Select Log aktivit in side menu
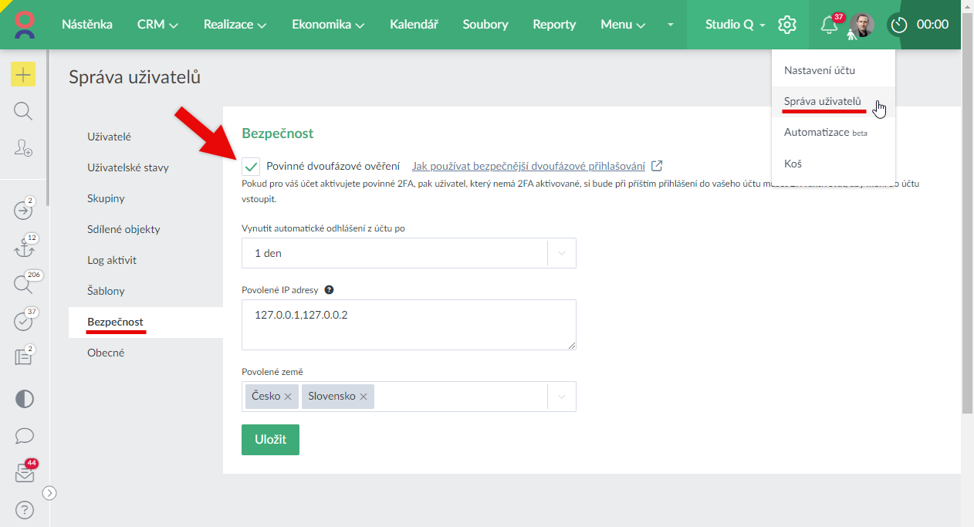974x527 pixels. point(112,260)
